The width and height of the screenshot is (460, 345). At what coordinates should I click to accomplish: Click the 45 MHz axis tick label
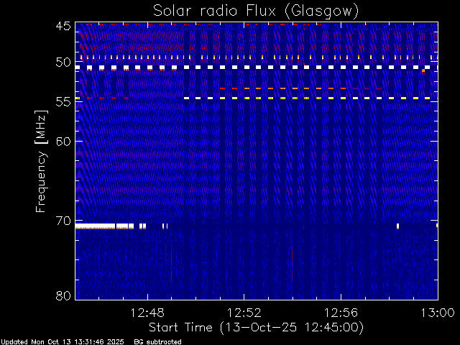63,27
